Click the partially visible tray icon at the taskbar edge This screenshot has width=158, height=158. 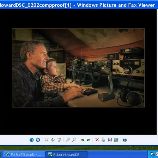pyautogui.click(x=157, y=155)
